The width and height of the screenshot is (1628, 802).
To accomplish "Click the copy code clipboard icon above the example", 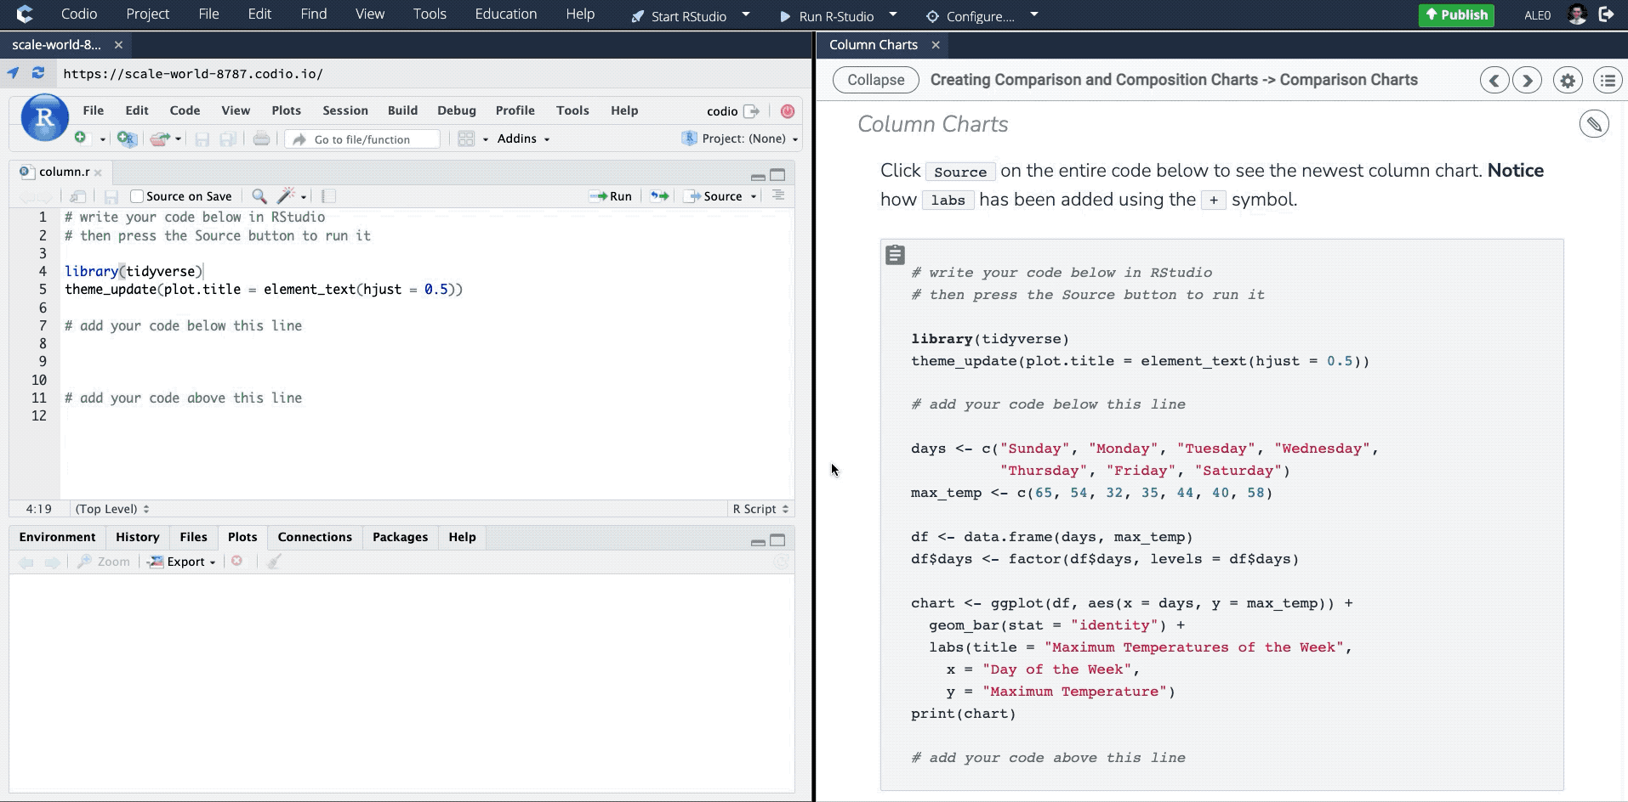I will pos(894,254).
